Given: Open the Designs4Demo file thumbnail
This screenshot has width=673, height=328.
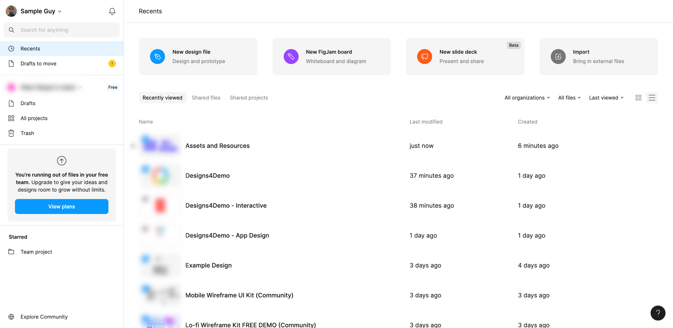Looking at the screenshot, I should [160, 176].
